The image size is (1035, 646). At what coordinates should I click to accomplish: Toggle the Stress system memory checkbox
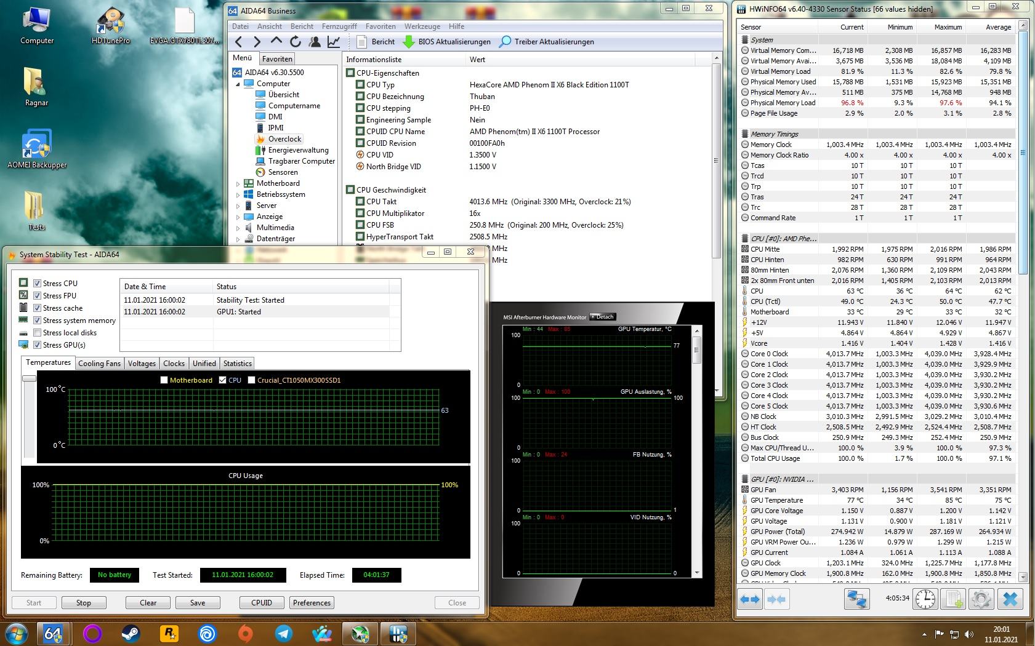coord(38,321)
